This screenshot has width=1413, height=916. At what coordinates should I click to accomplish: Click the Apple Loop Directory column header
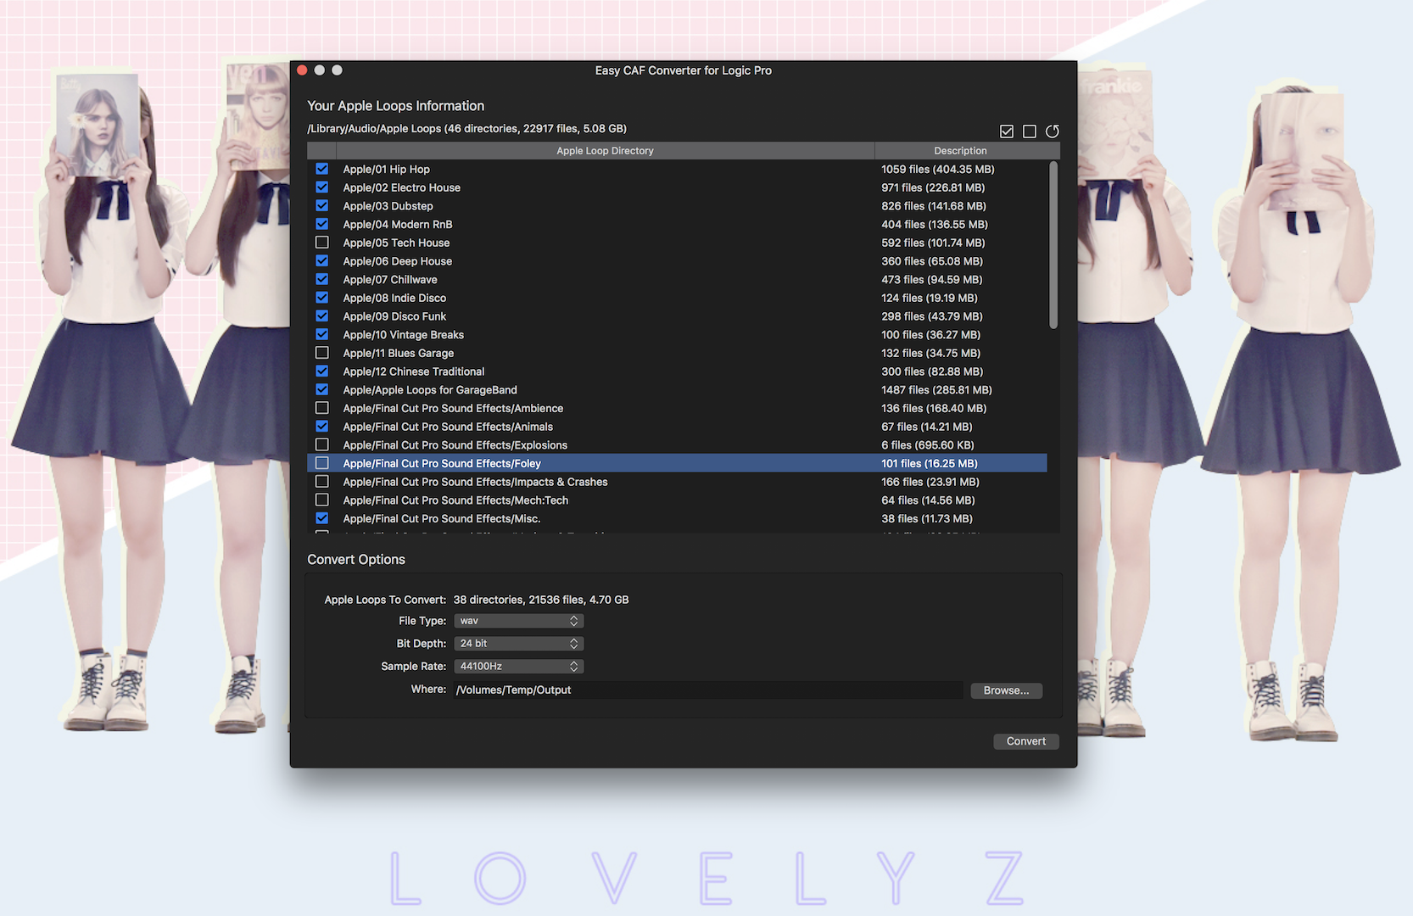click(x=605, y=151)
